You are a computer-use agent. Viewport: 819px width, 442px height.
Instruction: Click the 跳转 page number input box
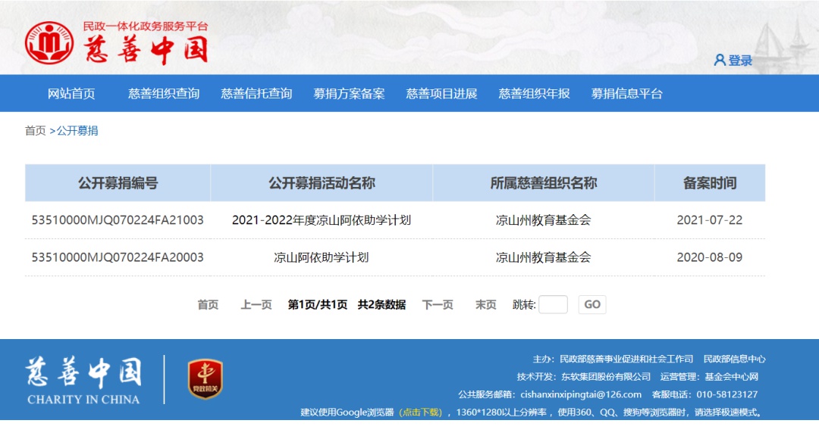pyautogui.click(x=553, y=305)
